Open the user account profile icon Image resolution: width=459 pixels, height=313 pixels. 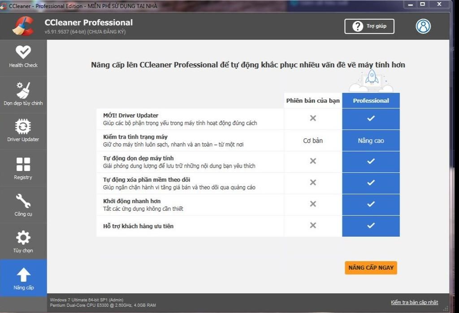(423, 26)
